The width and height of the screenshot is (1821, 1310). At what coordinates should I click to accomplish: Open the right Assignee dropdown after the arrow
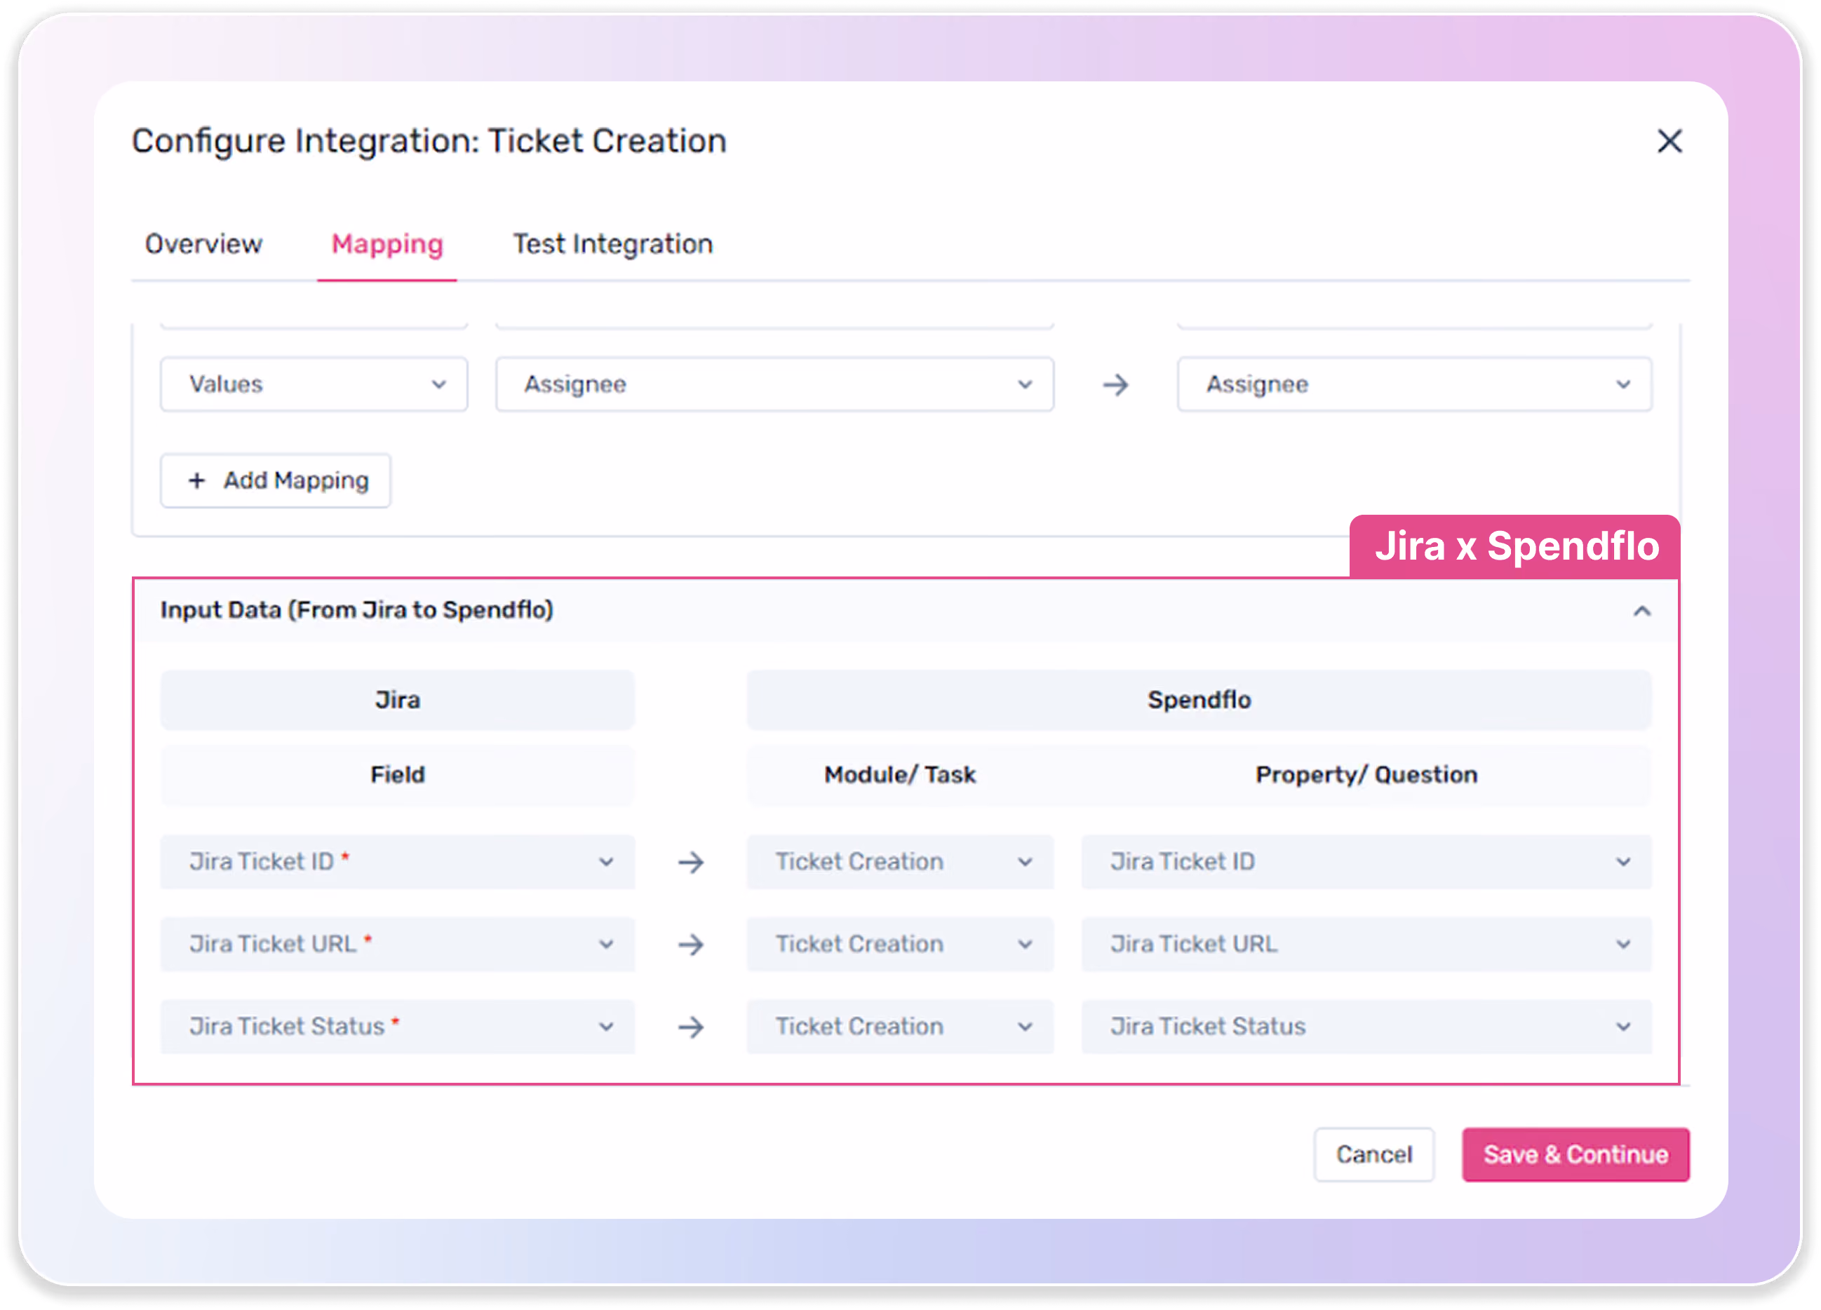point(1414,384)
